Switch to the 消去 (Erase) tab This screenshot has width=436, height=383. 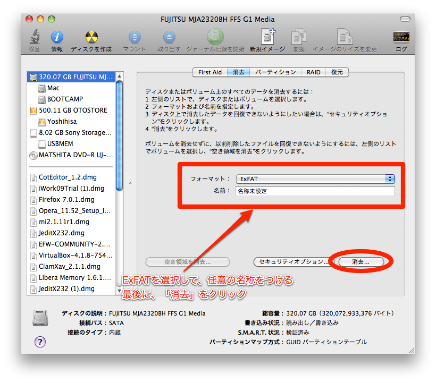tap(238, 72)
